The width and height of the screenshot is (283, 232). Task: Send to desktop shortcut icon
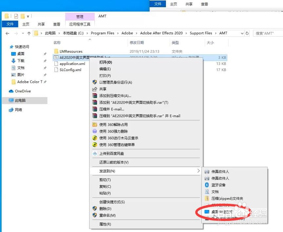207,212
